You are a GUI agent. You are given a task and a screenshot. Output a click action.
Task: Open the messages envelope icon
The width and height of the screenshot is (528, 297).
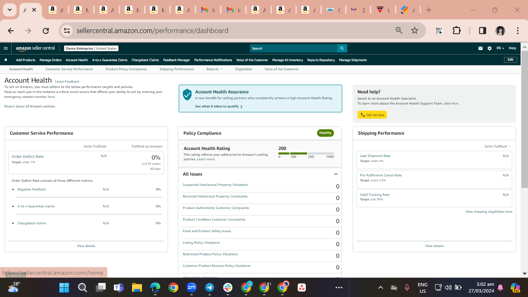481,48
